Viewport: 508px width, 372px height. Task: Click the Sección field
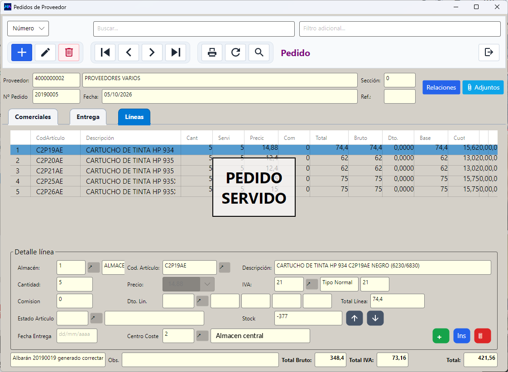point(399,80)
